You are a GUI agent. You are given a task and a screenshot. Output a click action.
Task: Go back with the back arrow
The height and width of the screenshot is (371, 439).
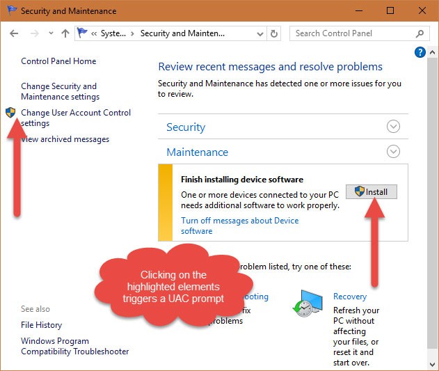click(14, 33)
